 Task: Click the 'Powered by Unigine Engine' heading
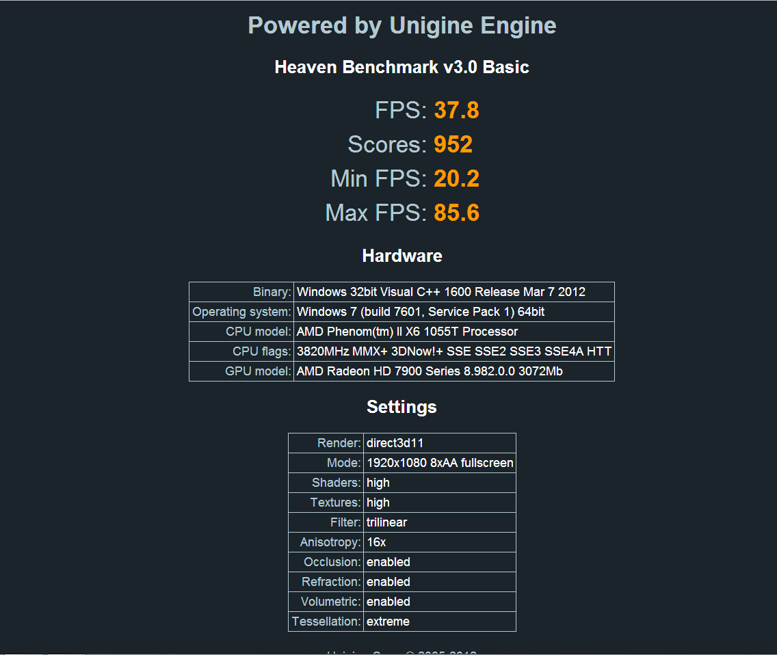(x=402, y=26)
